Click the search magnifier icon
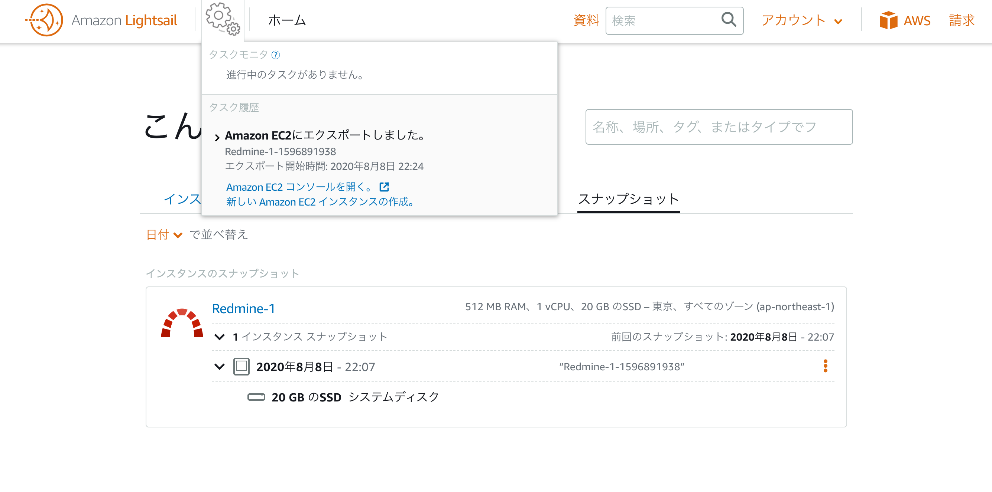The width and height of the screenshot is (992, 492). 728,20
